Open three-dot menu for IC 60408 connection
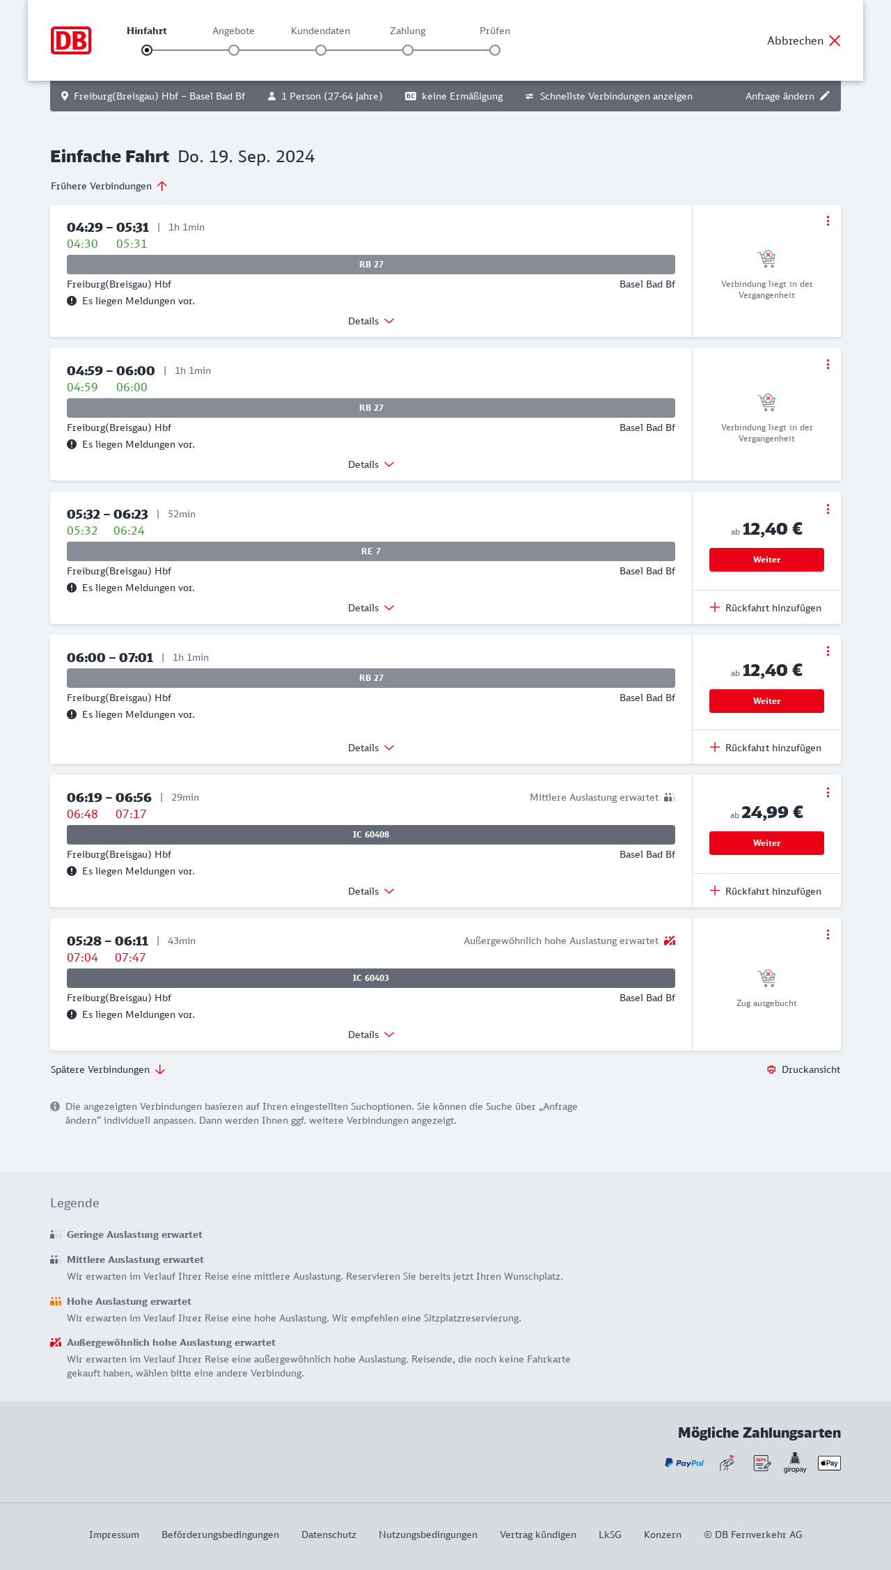891x1570 pixels. pyautogui.click(x=828, y=792)
